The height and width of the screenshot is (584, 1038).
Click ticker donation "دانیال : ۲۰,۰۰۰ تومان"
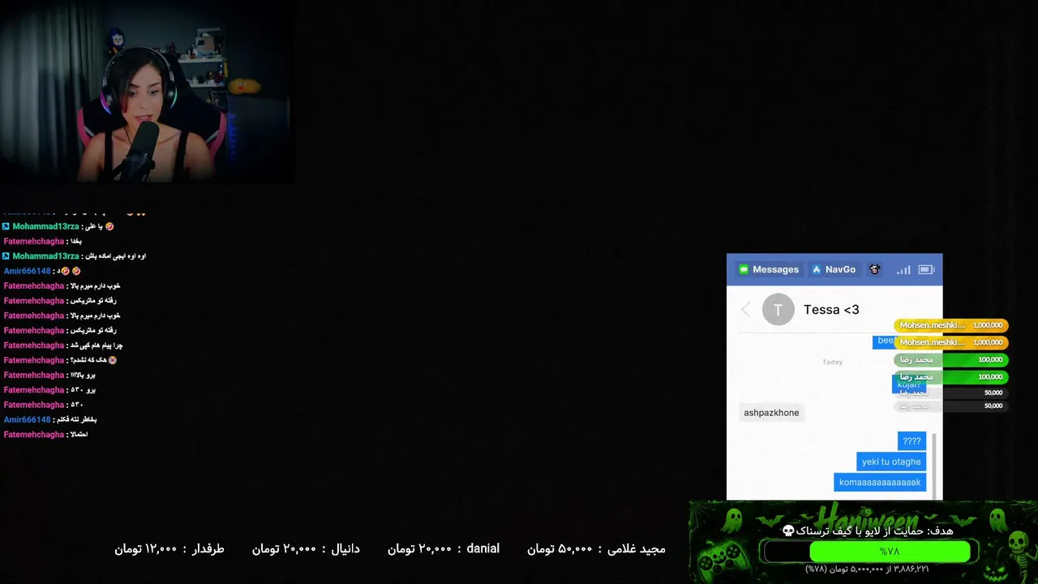click(x=306, y=549)
